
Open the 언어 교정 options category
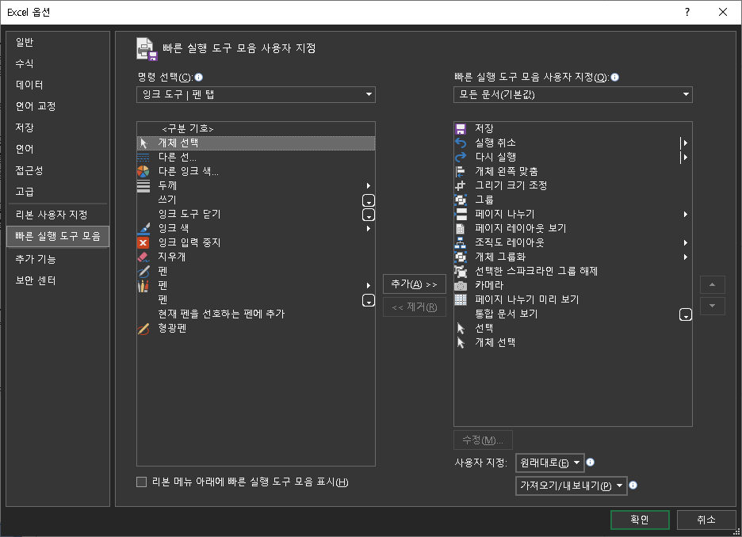pos(58,106)
